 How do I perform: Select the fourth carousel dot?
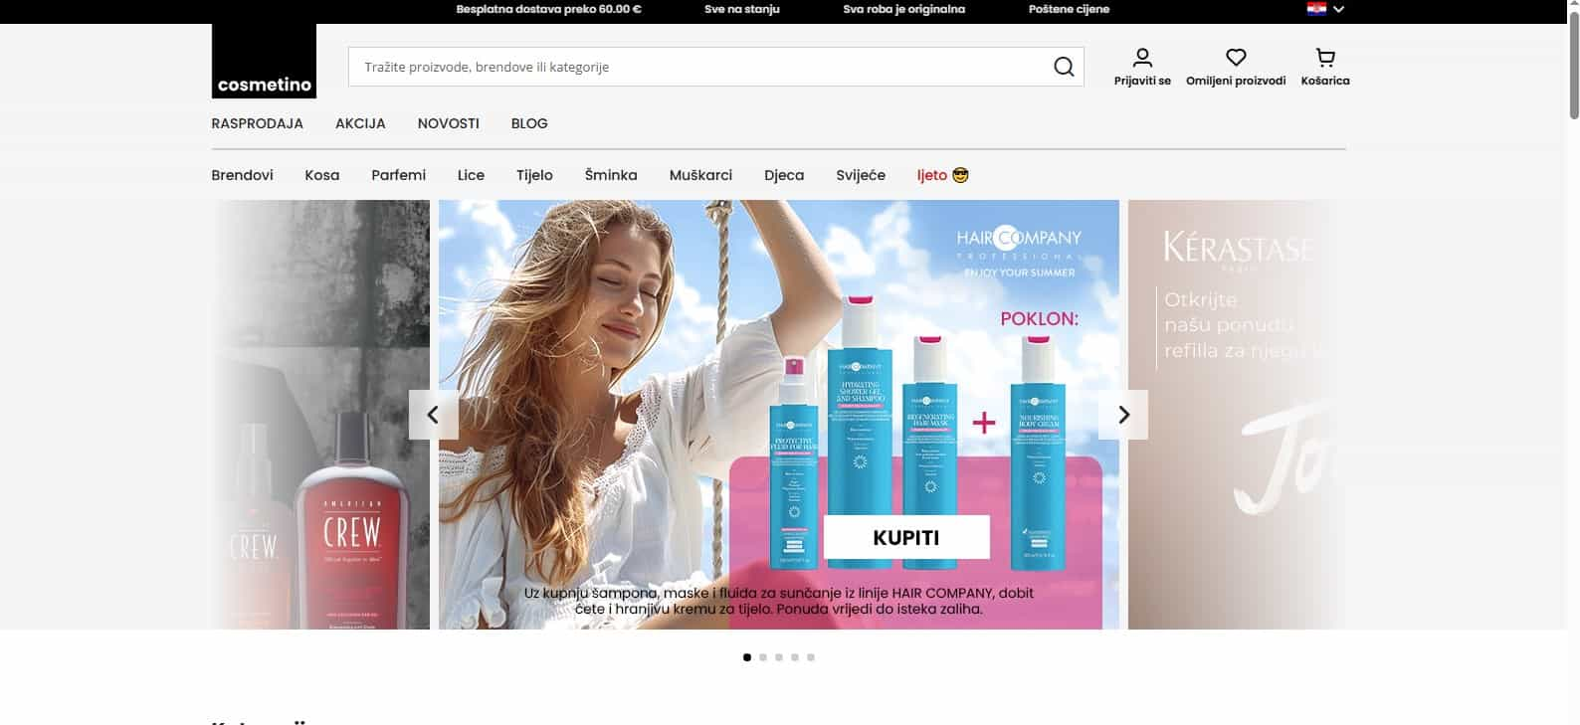pos(795,657)
